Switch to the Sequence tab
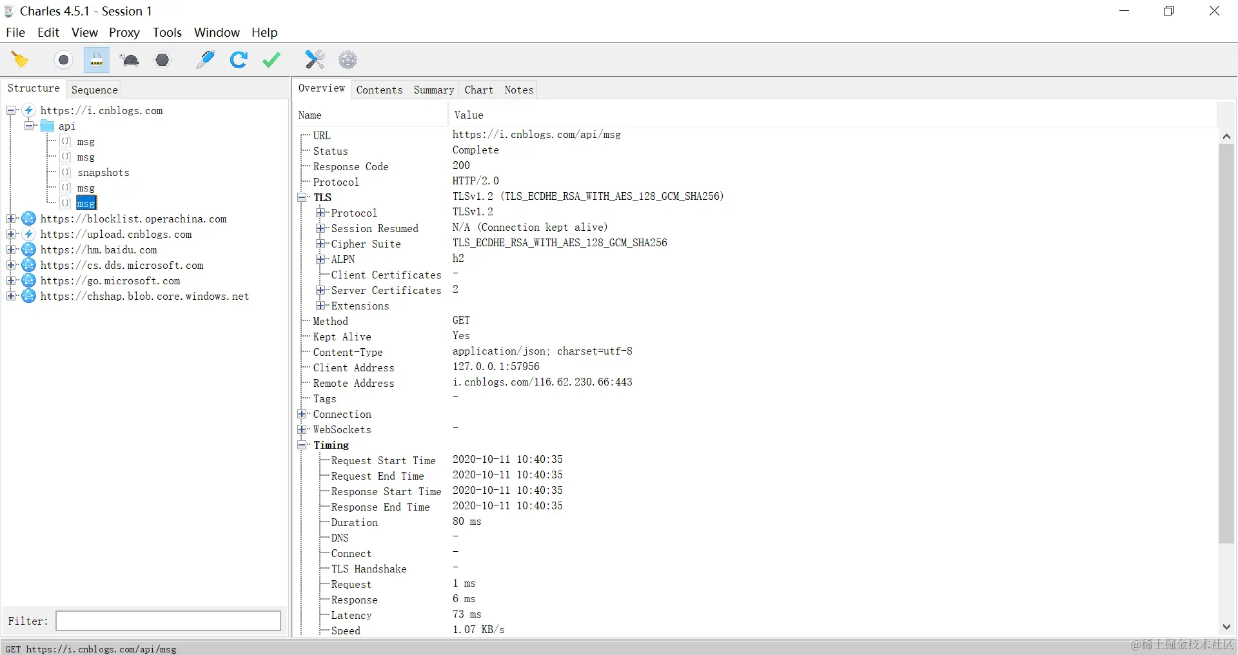The width and height of the screenshot is (1238, 655). coord(94,90)
